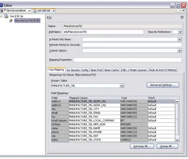
Task: Close the sun-ejb-jar tab
Action: pyautogui.click(x=54, y=11)
